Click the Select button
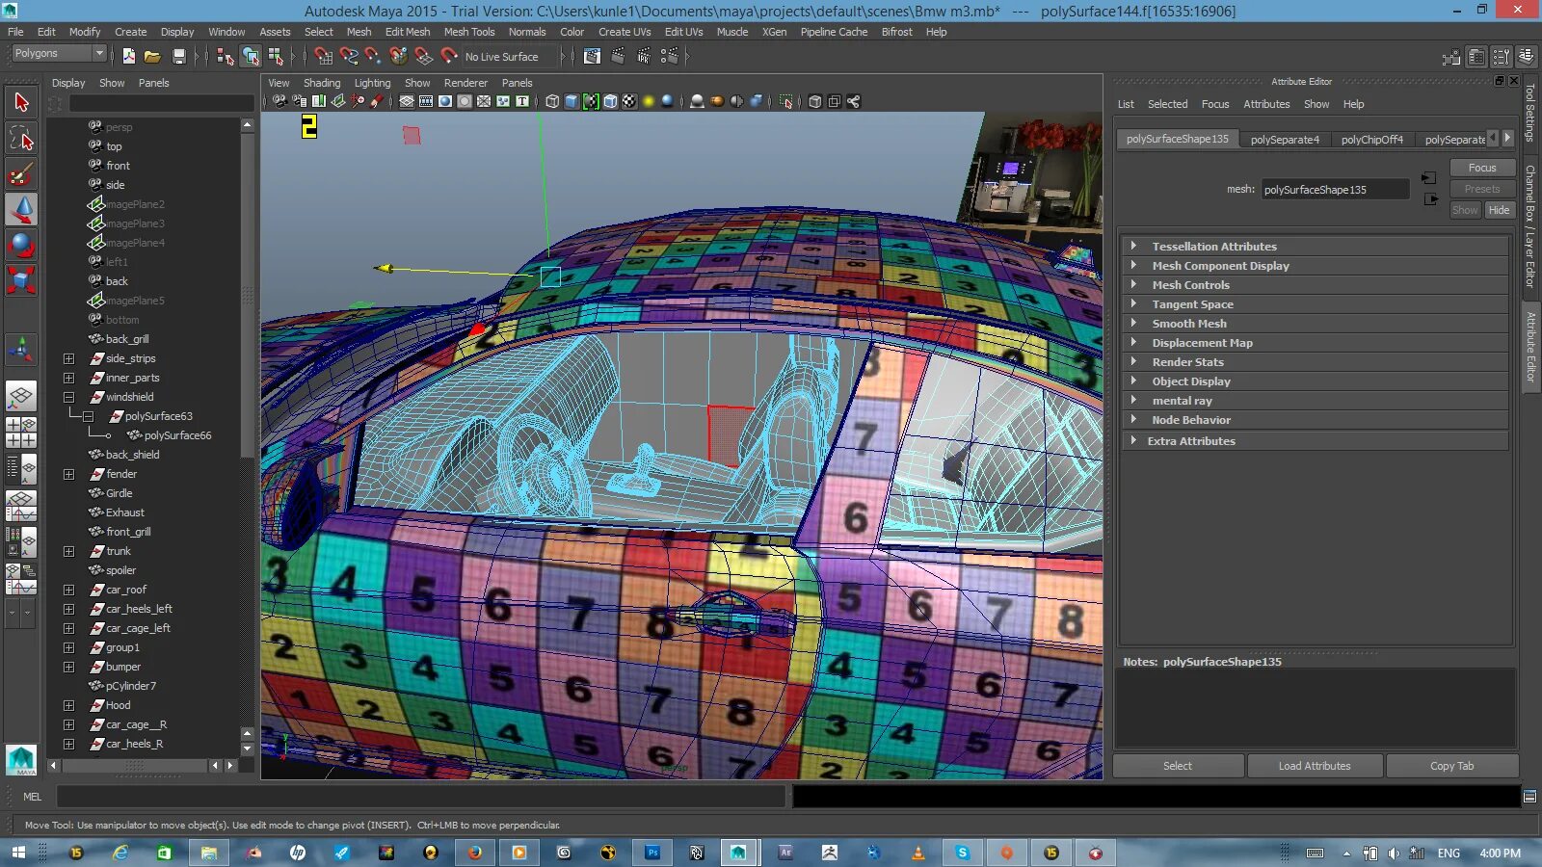The width and height of the screenshot is (1542, 867). pos(1178,766)
